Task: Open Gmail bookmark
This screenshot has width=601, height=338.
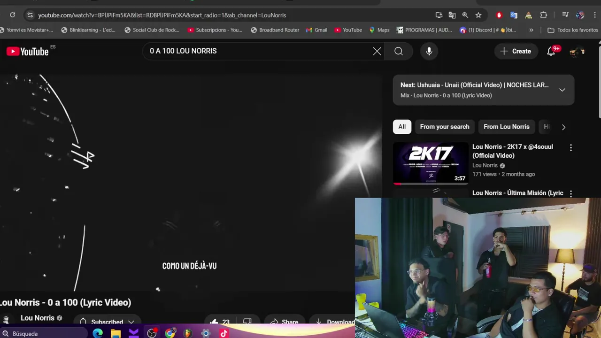Action: point(316,30)
